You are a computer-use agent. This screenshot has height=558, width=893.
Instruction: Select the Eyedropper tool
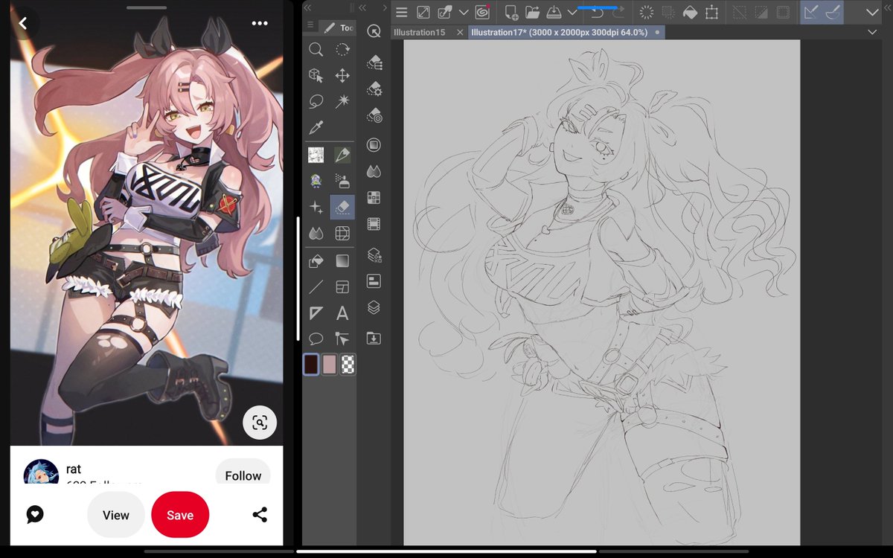point(316,128)
